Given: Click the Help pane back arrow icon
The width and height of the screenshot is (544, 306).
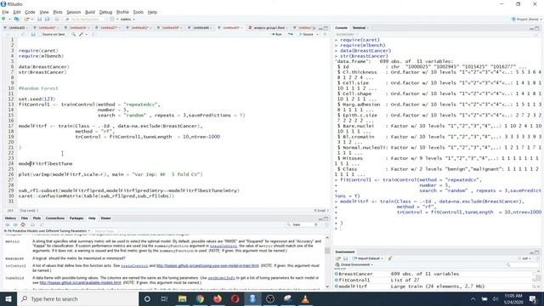Looking at the screenshot, I should pos(8,224).
